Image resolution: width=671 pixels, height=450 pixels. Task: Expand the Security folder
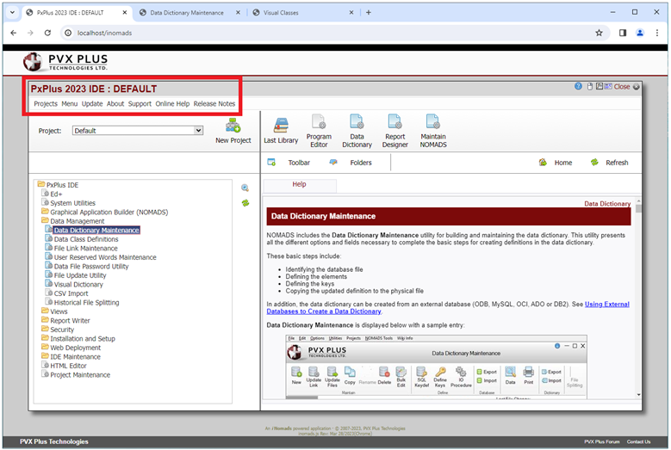(45, 329)
